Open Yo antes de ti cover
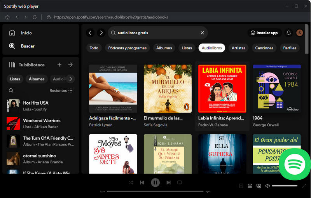This screenshot has width=311, height=198. click(x=113, y=154)
